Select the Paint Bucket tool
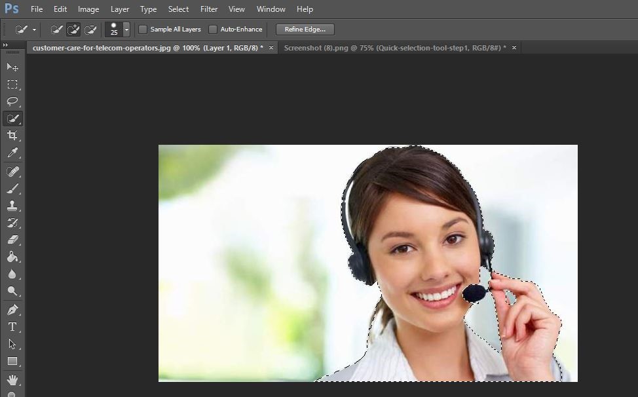Viewport: 638px width, 397px height. [12, 257]
